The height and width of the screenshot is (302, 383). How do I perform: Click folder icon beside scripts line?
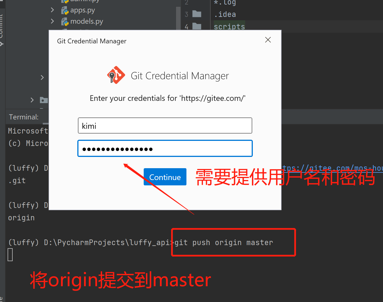tap(197, 26)
